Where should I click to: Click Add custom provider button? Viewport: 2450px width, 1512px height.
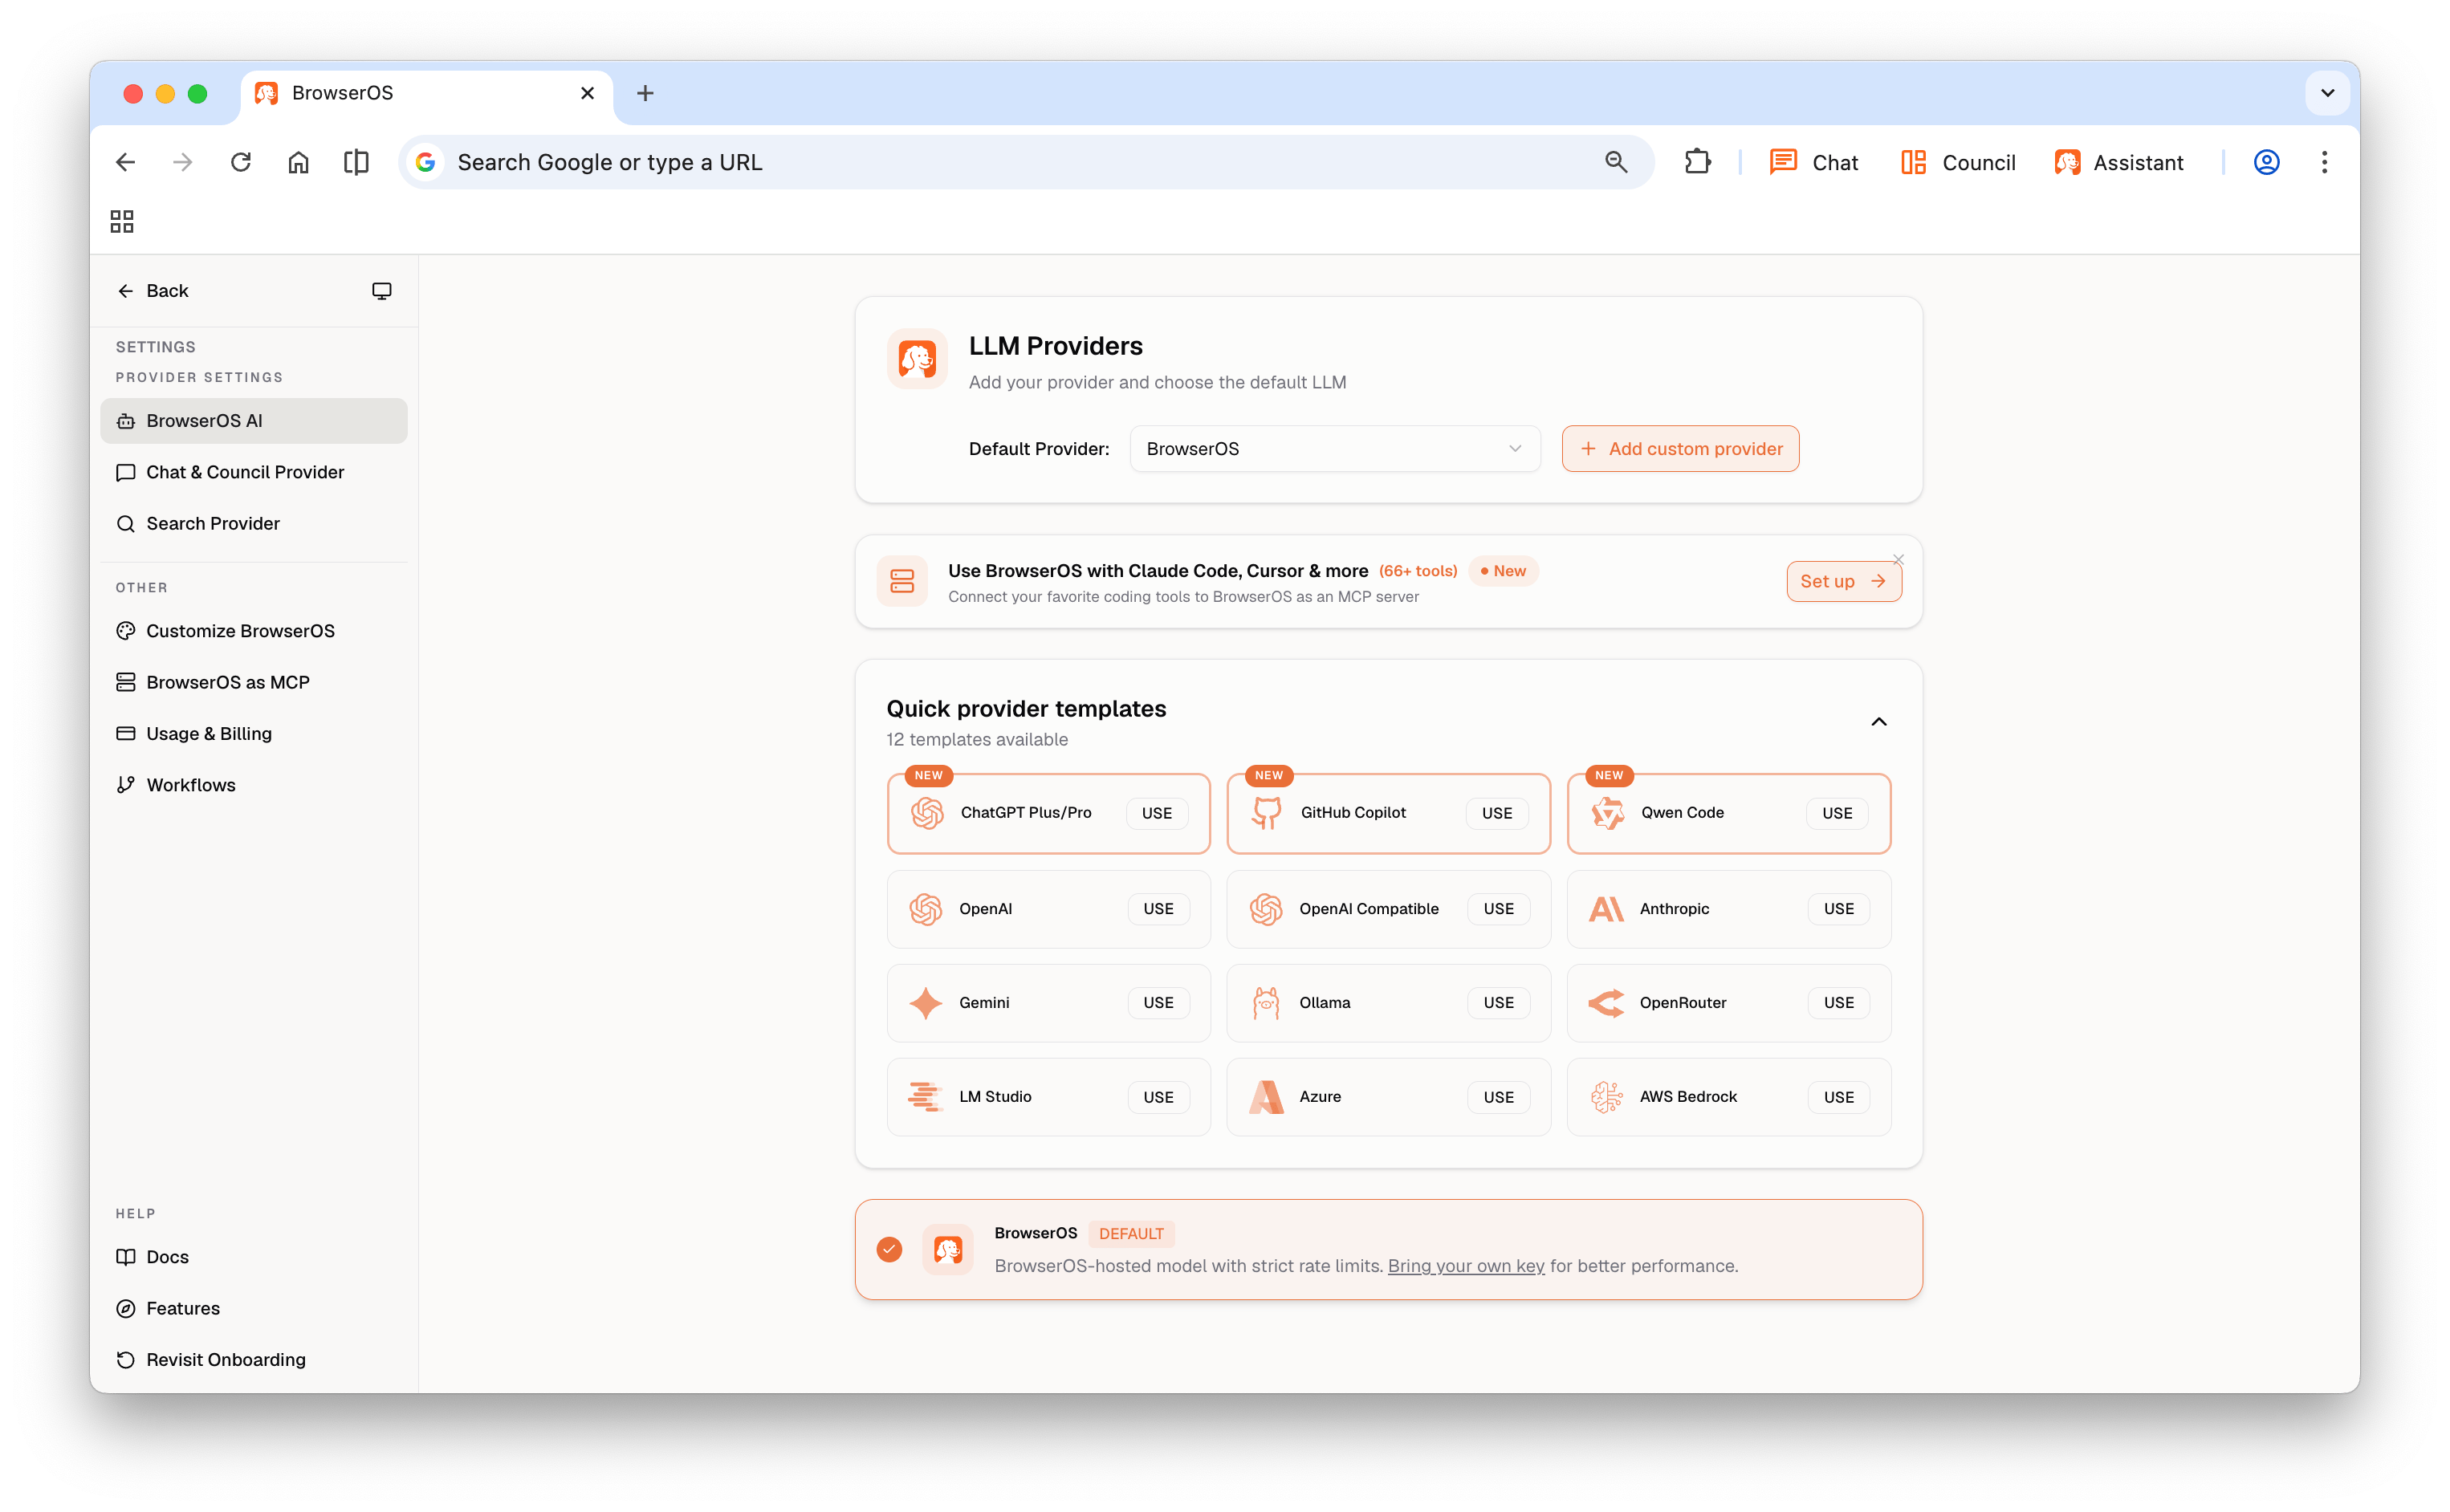point(1680,449)
